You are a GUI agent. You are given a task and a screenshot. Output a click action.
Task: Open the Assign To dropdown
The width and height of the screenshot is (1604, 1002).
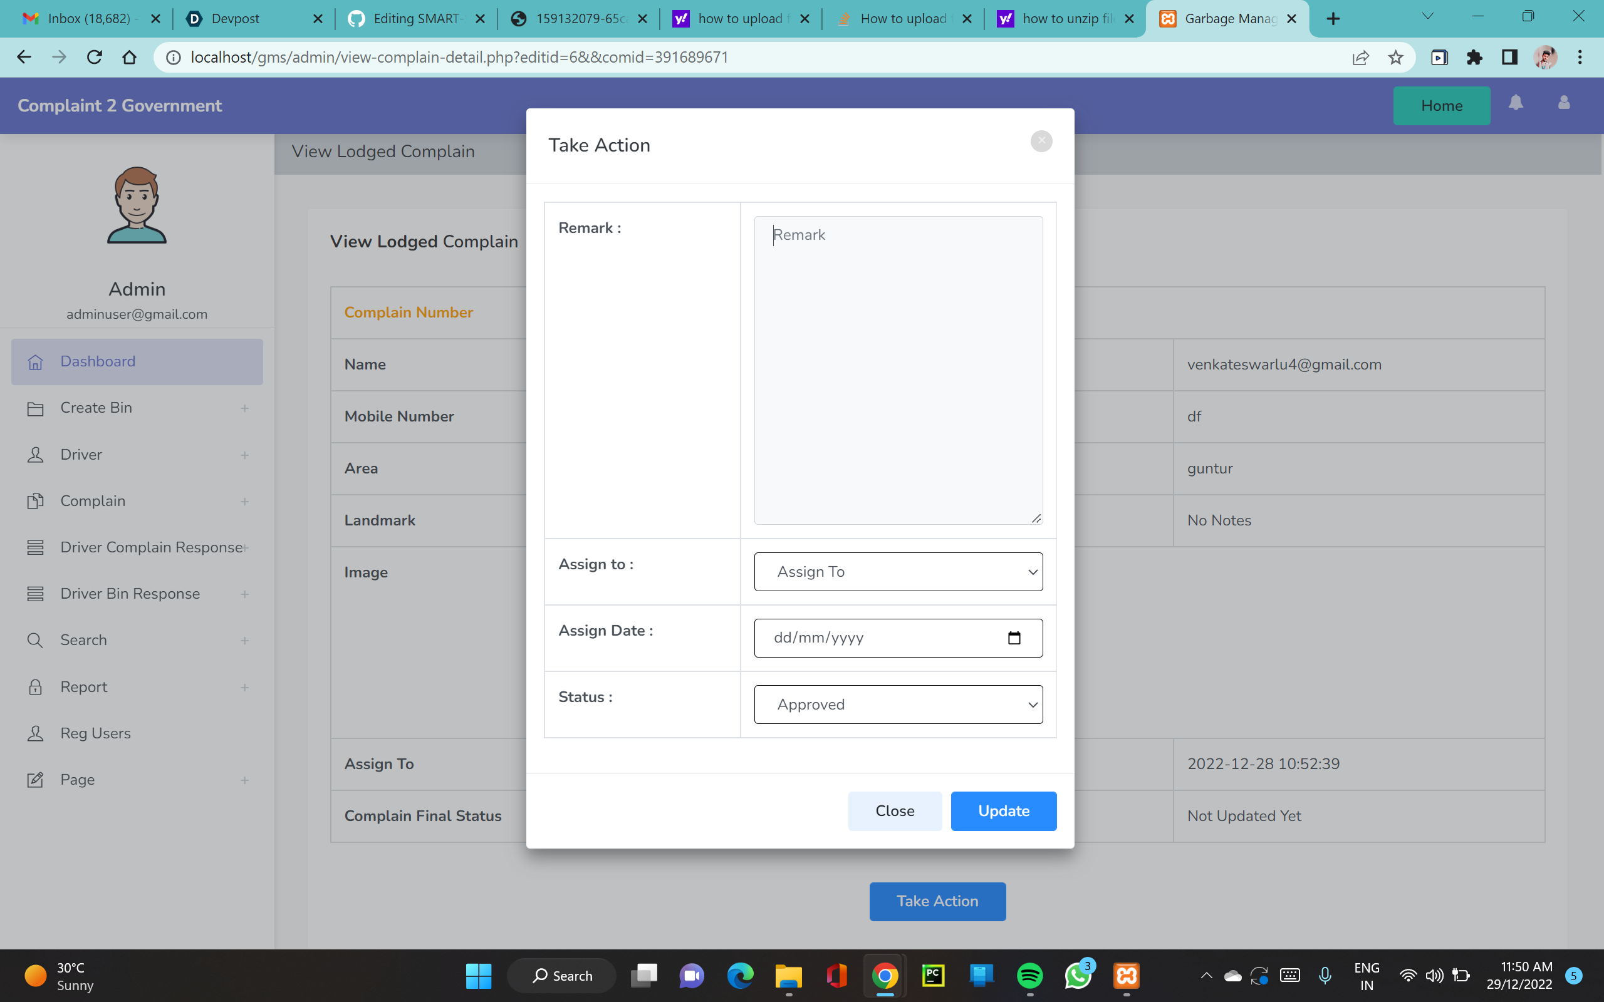tap(897, 571)
